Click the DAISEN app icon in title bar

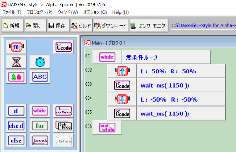pos(3,4)
